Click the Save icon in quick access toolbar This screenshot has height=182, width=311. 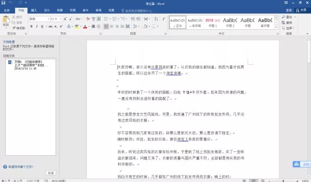3,3
